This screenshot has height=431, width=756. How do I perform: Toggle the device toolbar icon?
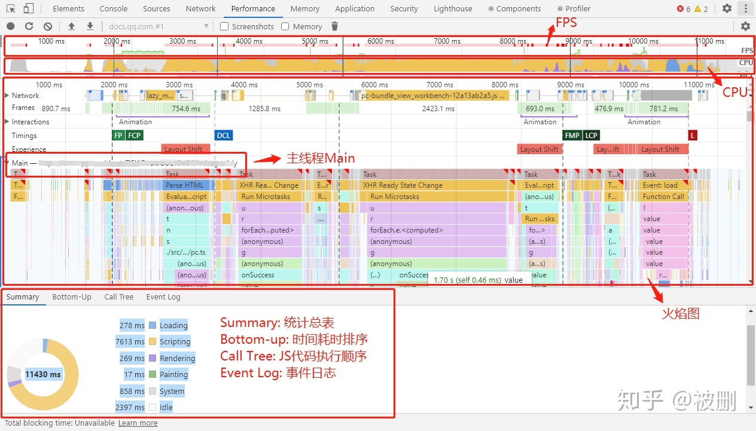pyautogui.click(x=28, y=8)
